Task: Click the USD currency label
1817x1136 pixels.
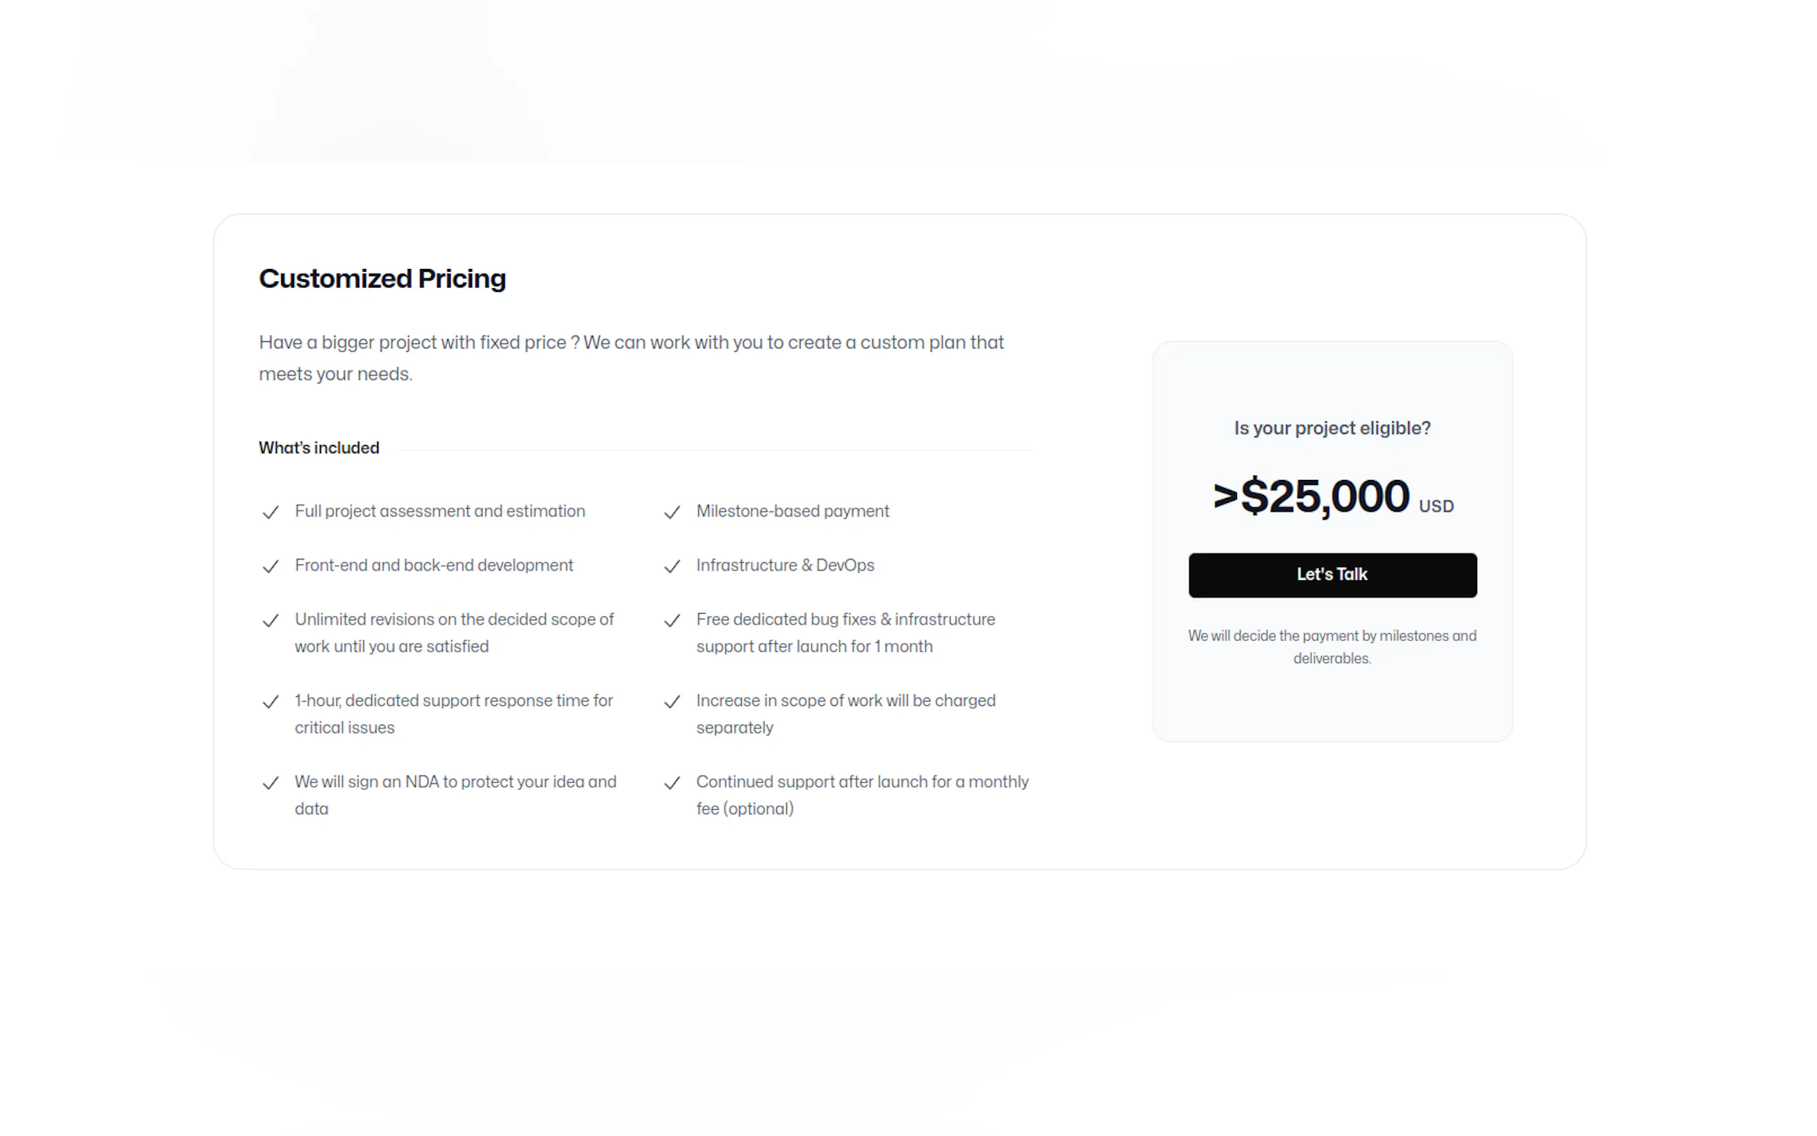Action: [x=1436, y=506]
